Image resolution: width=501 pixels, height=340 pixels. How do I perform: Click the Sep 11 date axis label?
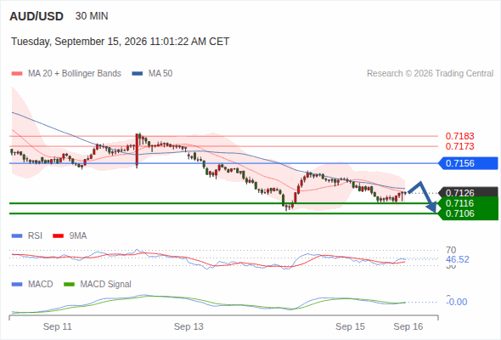pyautogui.click(x=58, y=326)
